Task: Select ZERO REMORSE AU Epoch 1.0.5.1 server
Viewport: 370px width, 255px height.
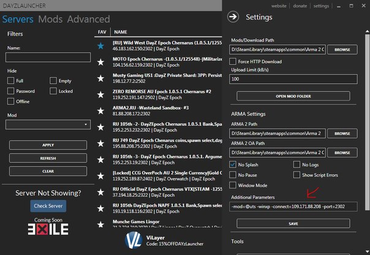Action: [x=158, y=94]
